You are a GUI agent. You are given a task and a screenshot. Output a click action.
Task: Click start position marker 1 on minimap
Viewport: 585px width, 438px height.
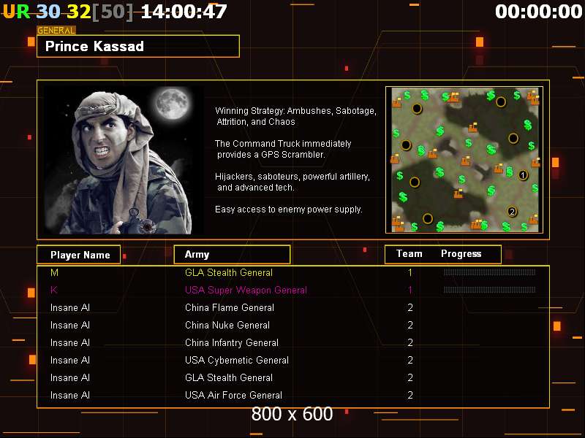(x=523, y=175)
